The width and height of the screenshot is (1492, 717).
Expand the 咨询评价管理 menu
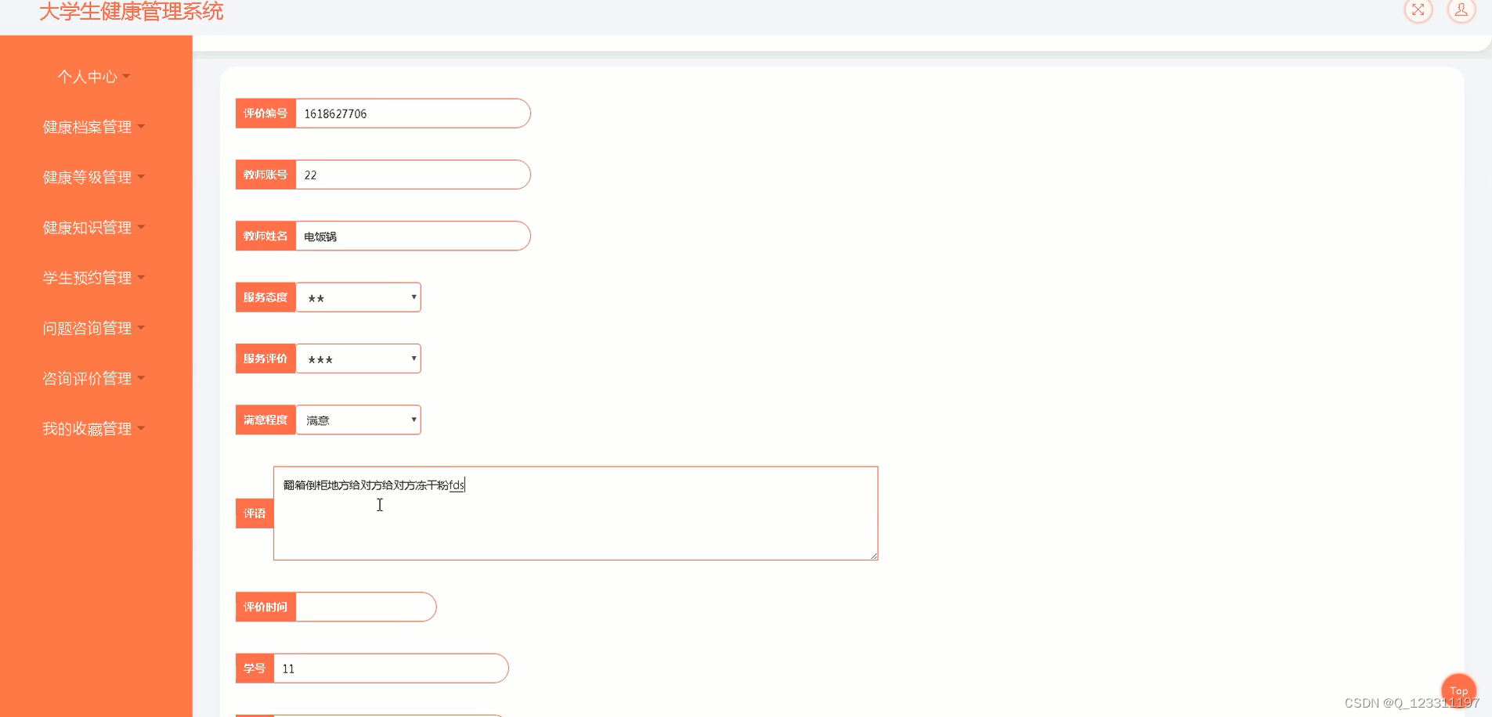94,378
